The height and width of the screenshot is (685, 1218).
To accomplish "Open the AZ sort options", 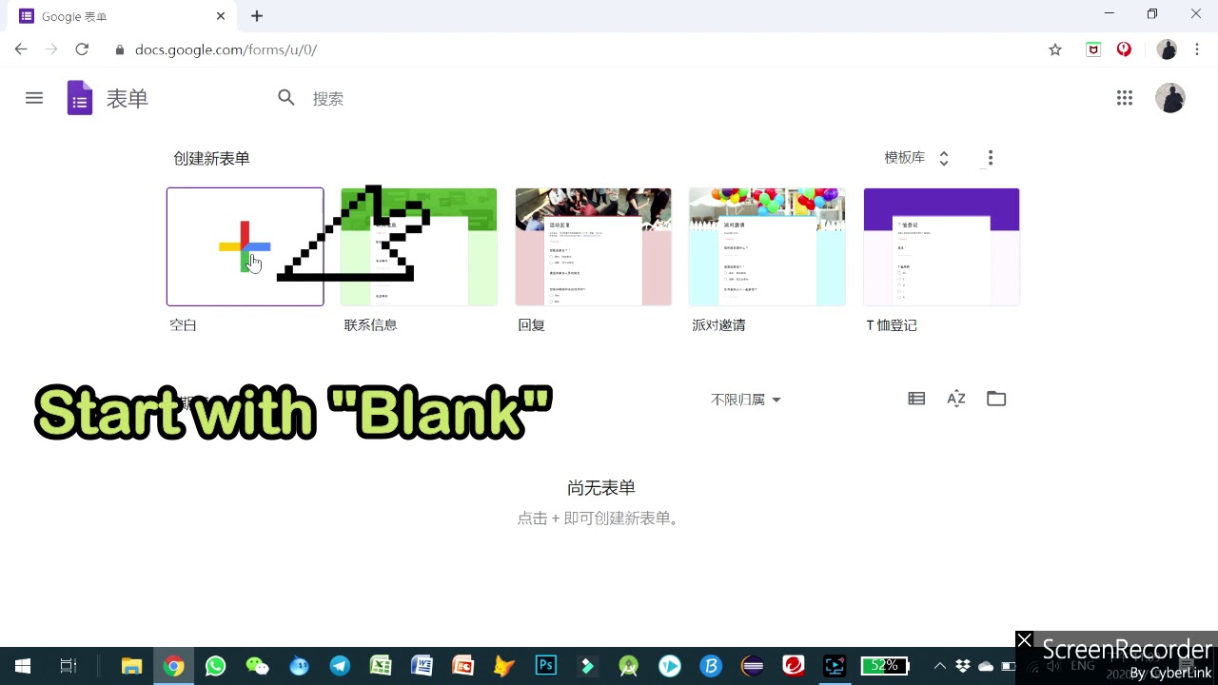I will (x=956, y=399).
